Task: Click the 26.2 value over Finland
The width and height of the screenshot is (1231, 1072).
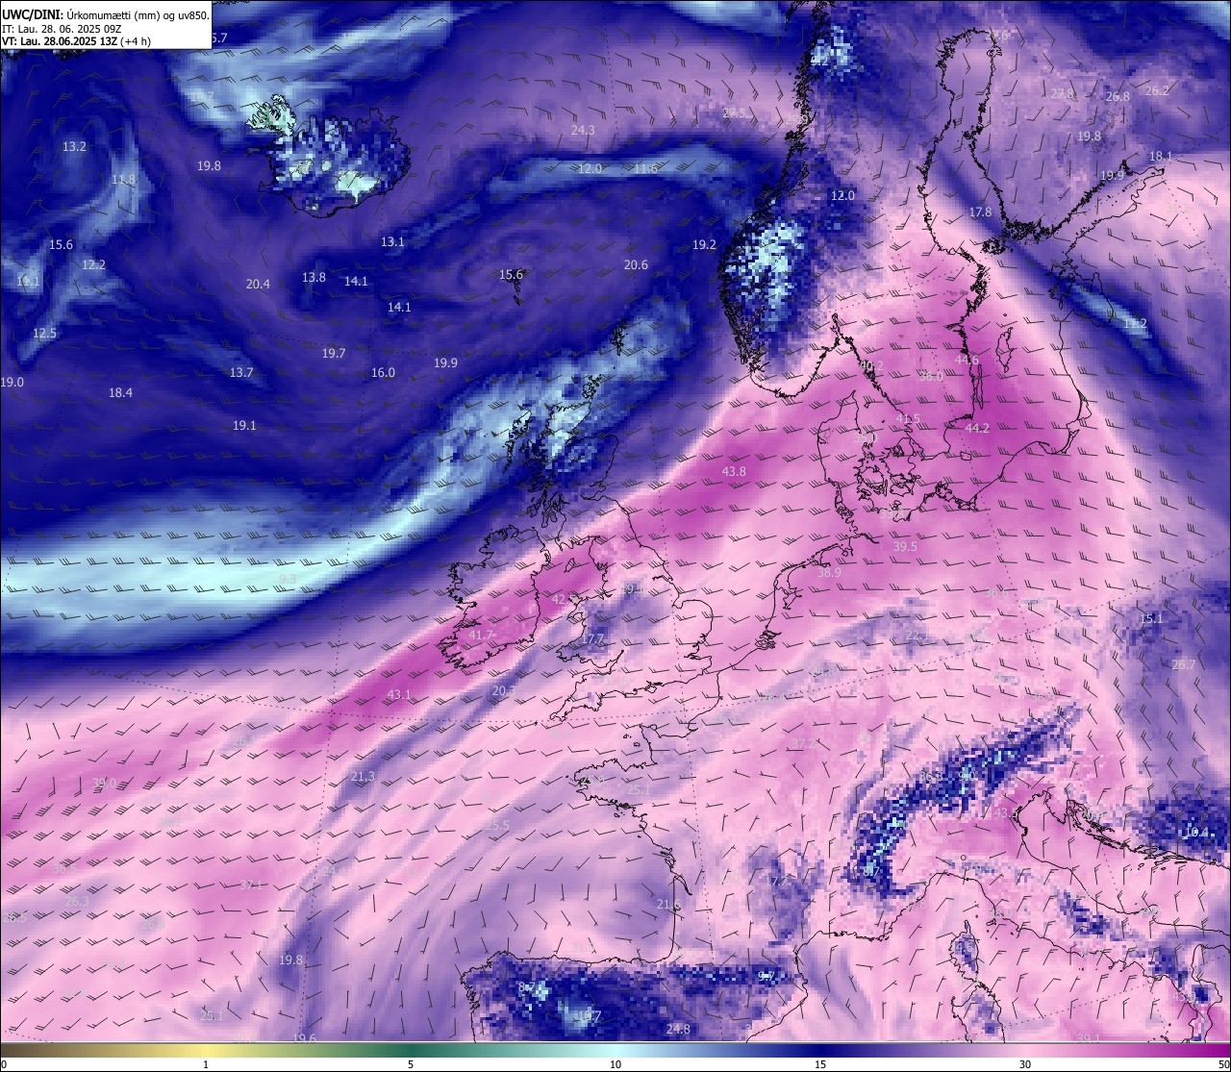Action: 1157,91
